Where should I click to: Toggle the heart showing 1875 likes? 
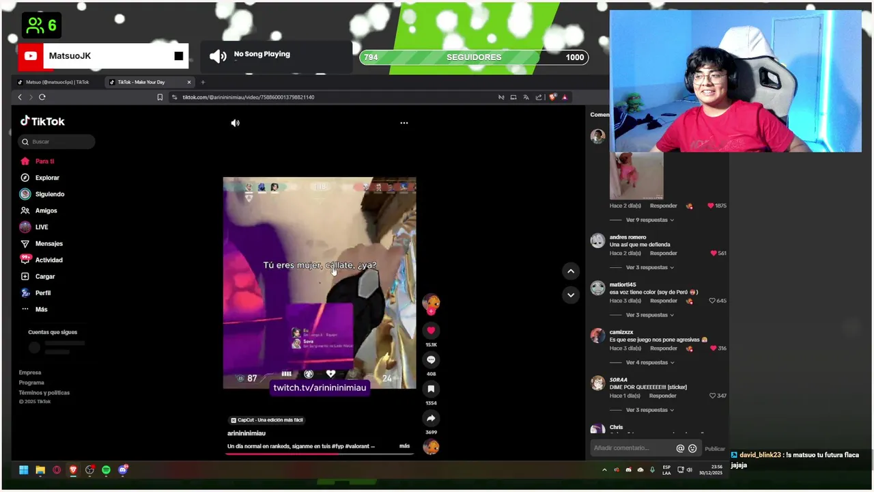tap(711, 206)
